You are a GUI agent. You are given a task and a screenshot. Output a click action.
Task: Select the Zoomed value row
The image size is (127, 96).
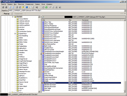(82, 90)
